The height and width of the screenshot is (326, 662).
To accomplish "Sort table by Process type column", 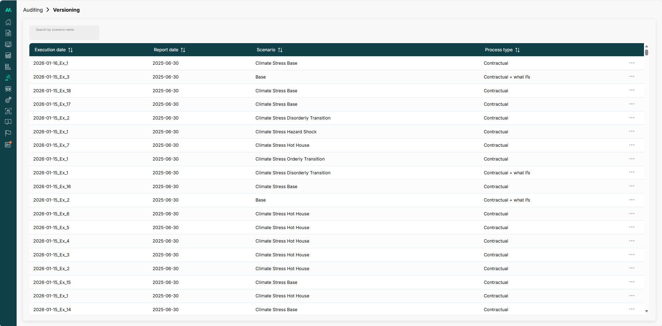I will click(517, 50).
